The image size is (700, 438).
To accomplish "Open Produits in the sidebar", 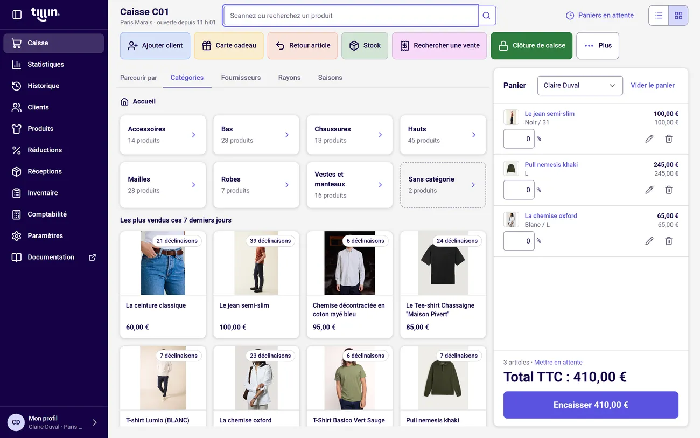I will click(53, 129).
